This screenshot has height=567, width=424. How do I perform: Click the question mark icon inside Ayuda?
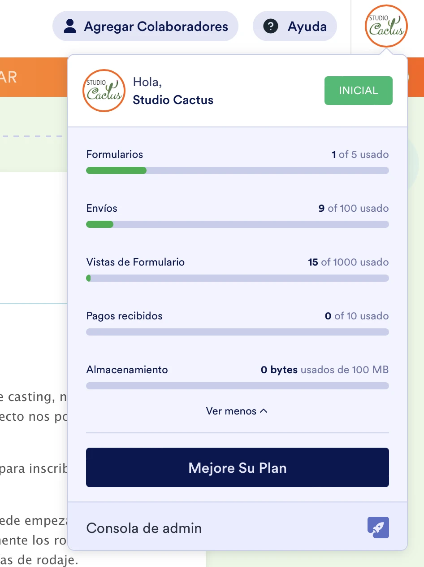pos(270,26)
